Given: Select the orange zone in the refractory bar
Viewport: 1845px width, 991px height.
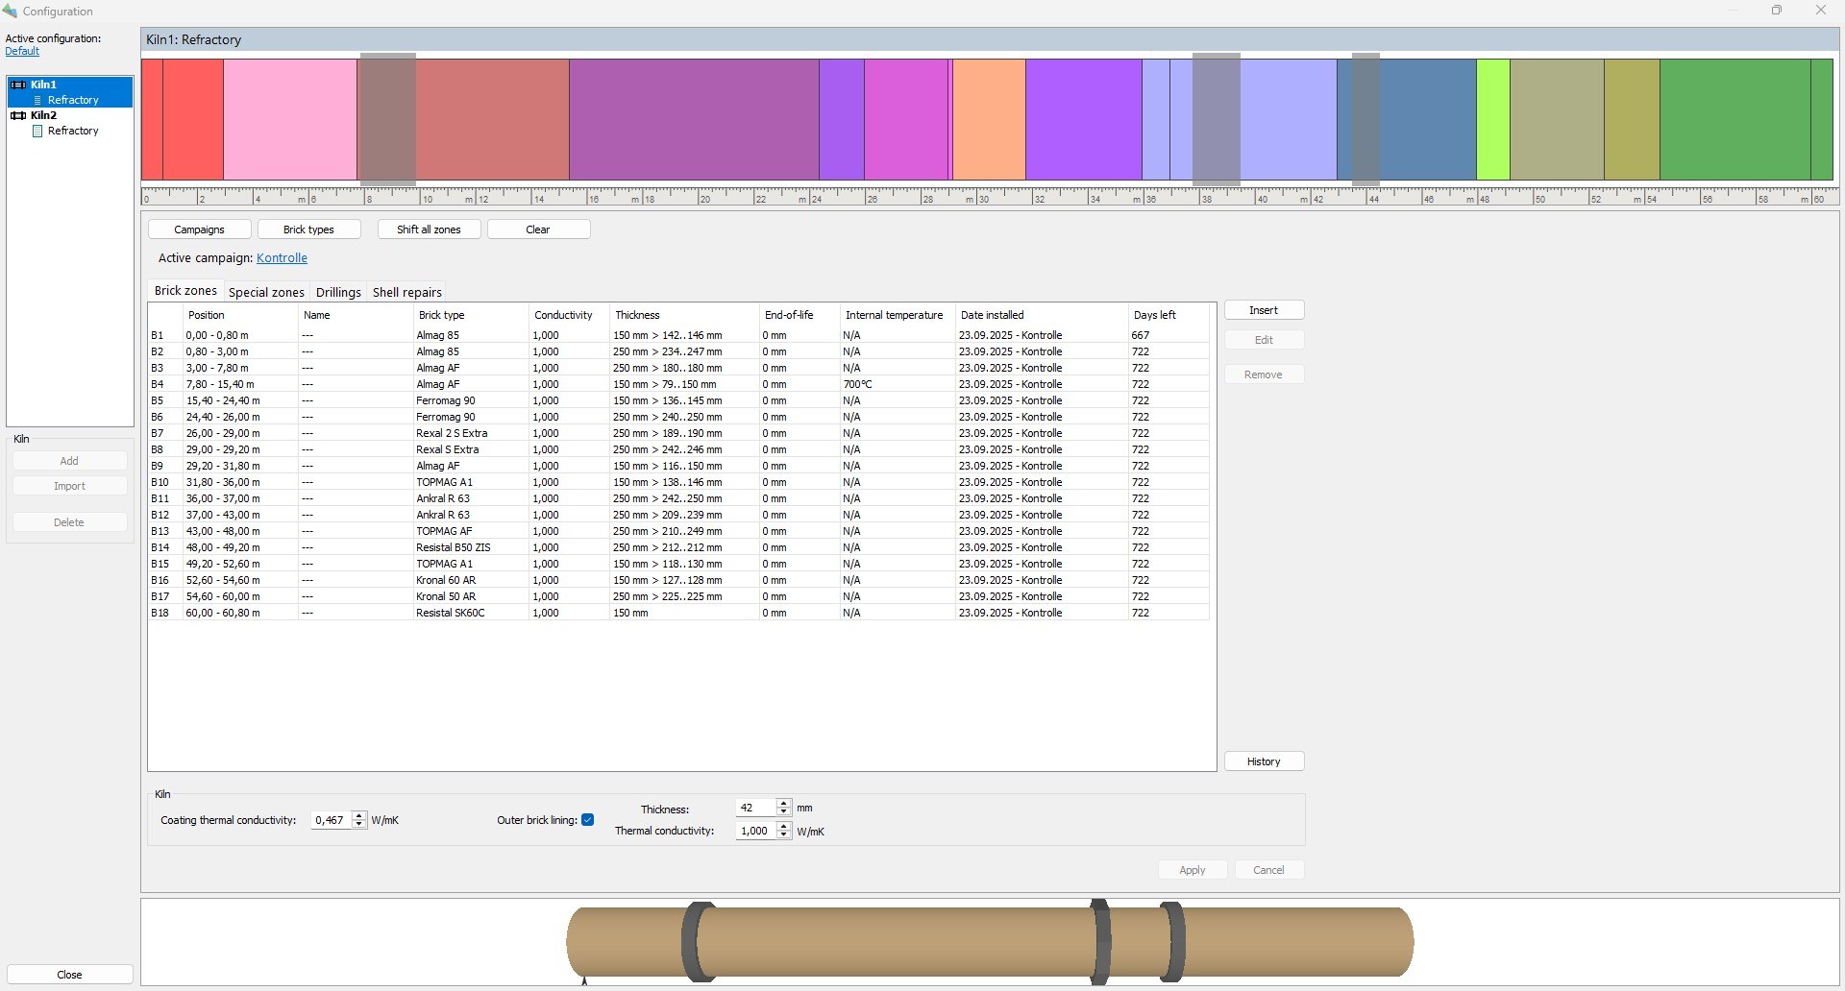Looking at the screenshot, I should pyautogui.click(x=989, y=119).
